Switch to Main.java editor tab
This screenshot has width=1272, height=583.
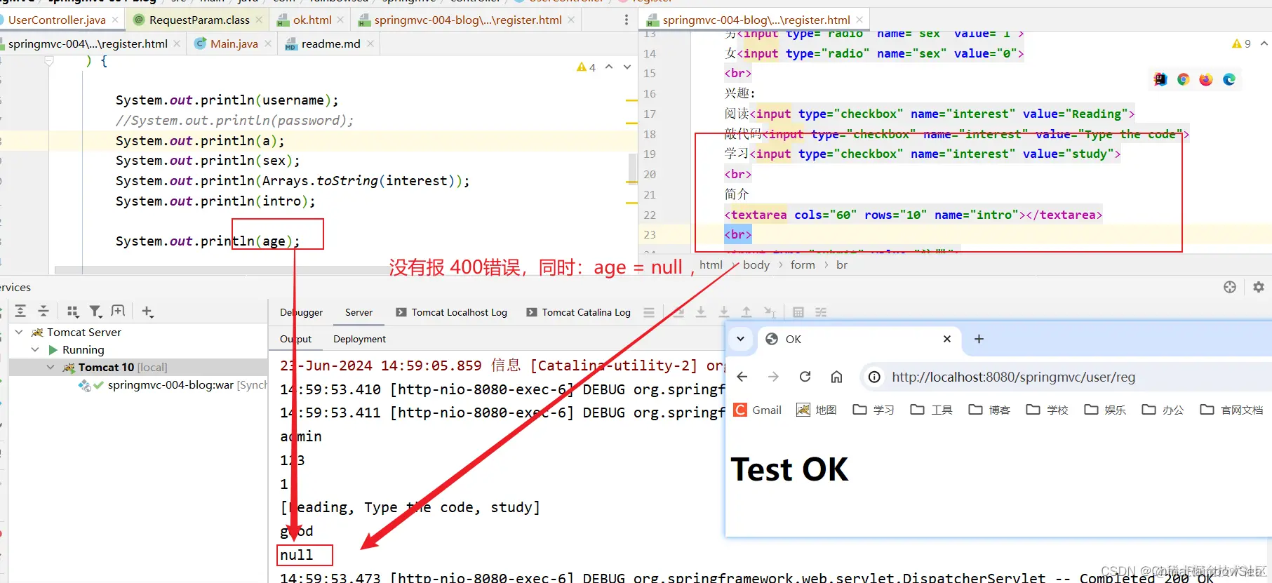coord(234,43)
